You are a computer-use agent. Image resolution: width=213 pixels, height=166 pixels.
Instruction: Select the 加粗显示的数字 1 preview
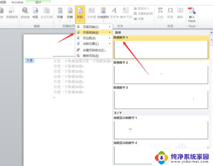pyautogui.click(x=161, y=130)
